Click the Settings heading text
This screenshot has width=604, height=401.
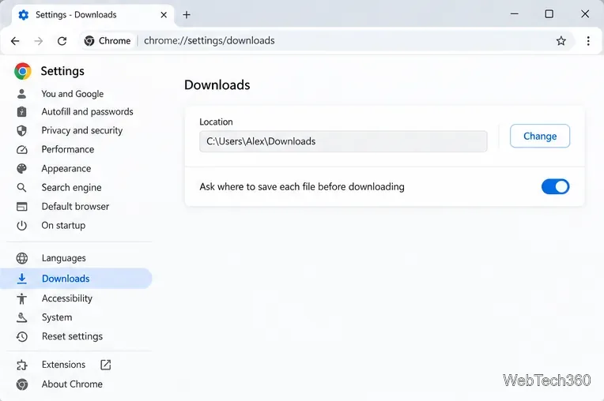click(x=62, y=71)
